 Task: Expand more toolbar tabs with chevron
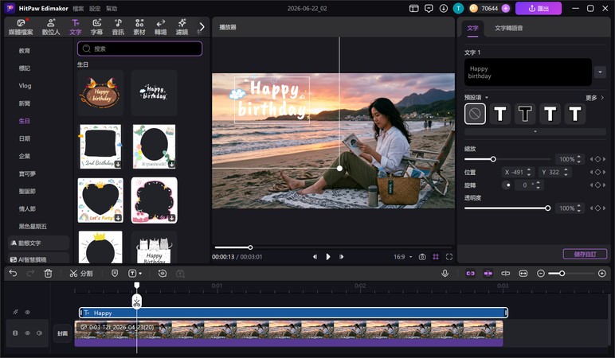(202, 26)
